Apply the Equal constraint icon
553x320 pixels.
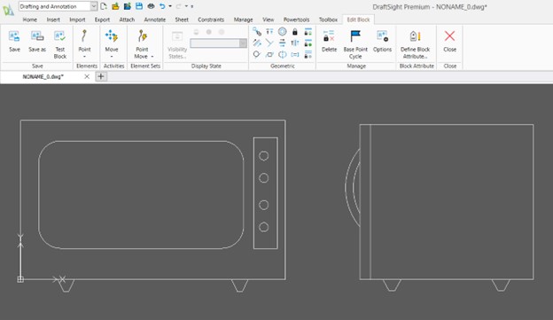pyautogui.click(x=295, y=54)
